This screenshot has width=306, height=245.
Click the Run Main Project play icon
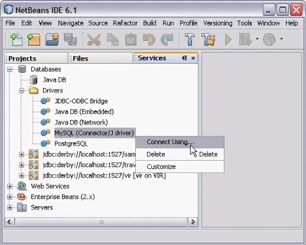[x=228, y=40]
